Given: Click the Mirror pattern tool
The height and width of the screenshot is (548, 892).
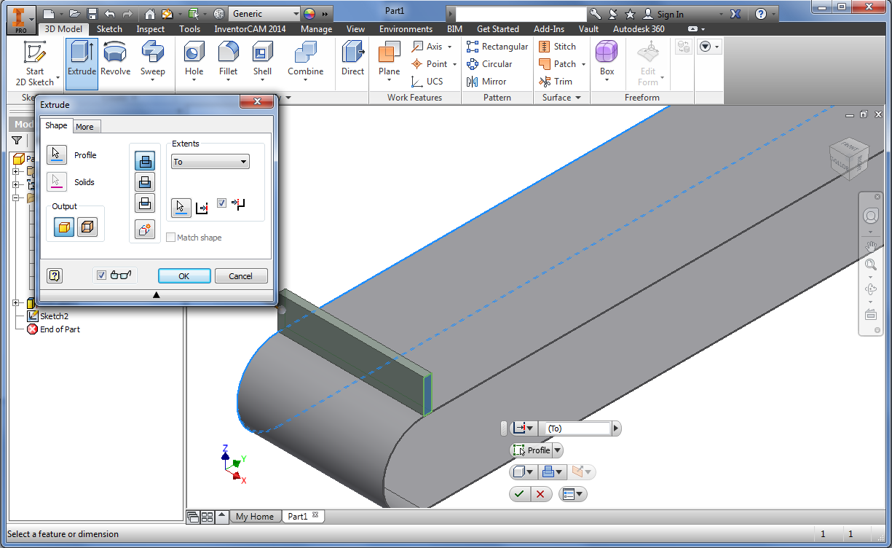Looking at the screenshot, I should point(486,82).
